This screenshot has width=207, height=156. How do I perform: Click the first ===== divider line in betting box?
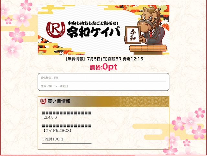tap(67, 113)
